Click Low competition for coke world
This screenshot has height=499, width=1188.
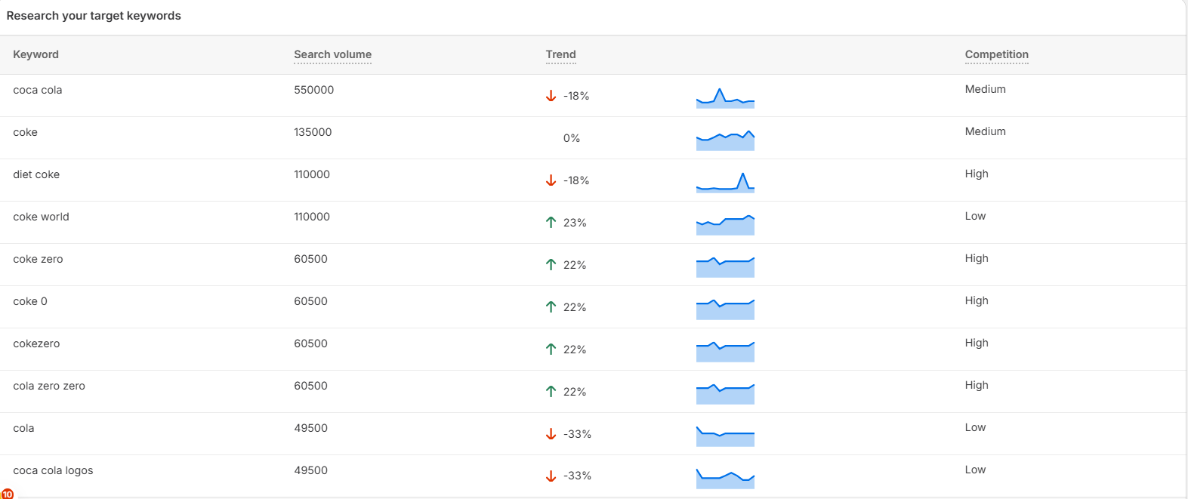click(975, 216)
